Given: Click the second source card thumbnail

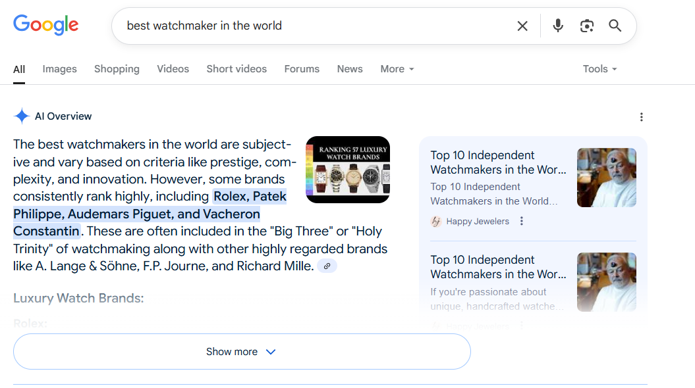Looking at the screenshot, I should click(606, 282).
